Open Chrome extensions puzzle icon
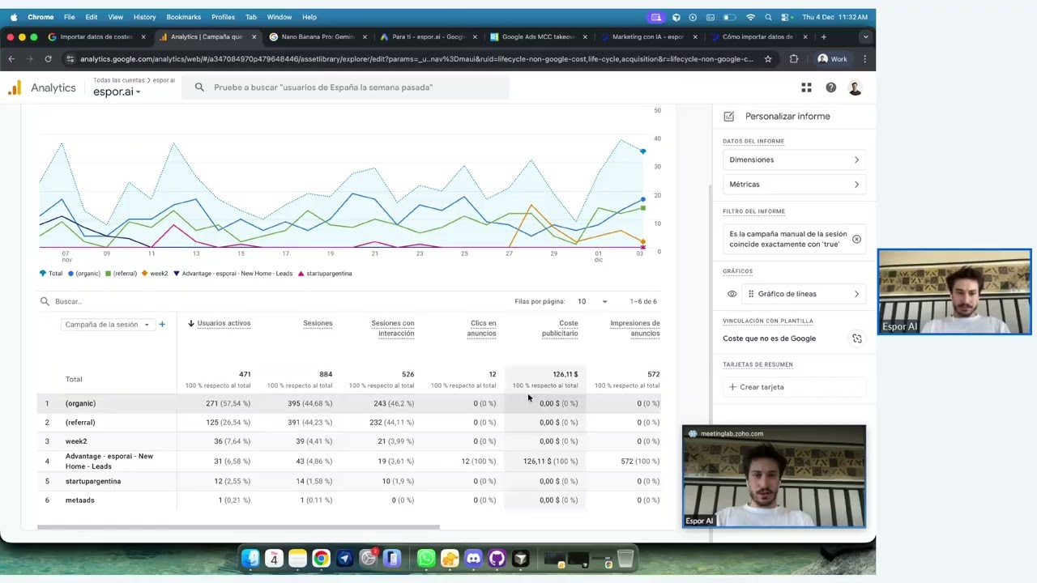 click(793, 59)
